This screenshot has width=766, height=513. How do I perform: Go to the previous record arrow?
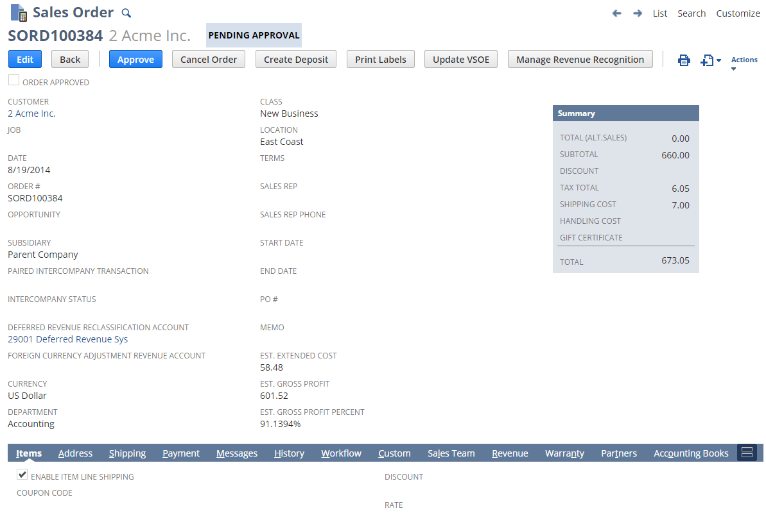point(617,13)
